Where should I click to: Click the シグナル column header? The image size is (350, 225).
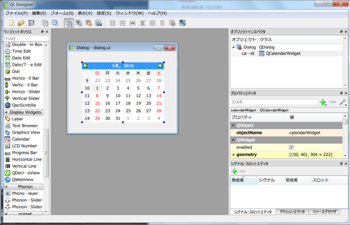pyautogui.click(x=270, y=180)
